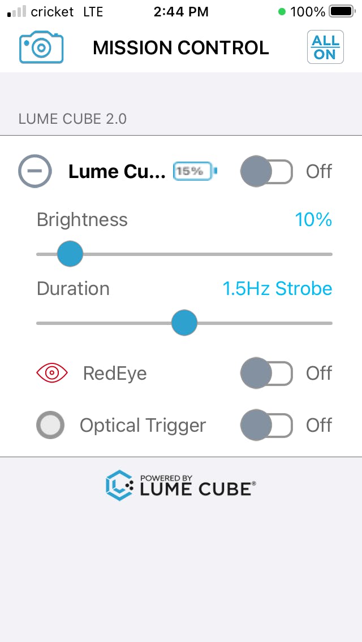362x642 pixels.
Task: Toggle the Lume Cube power switch on
Action: point(266,171)
